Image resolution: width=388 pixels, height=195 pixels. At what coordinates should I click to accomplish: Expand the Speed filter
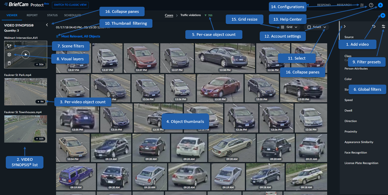348,100
